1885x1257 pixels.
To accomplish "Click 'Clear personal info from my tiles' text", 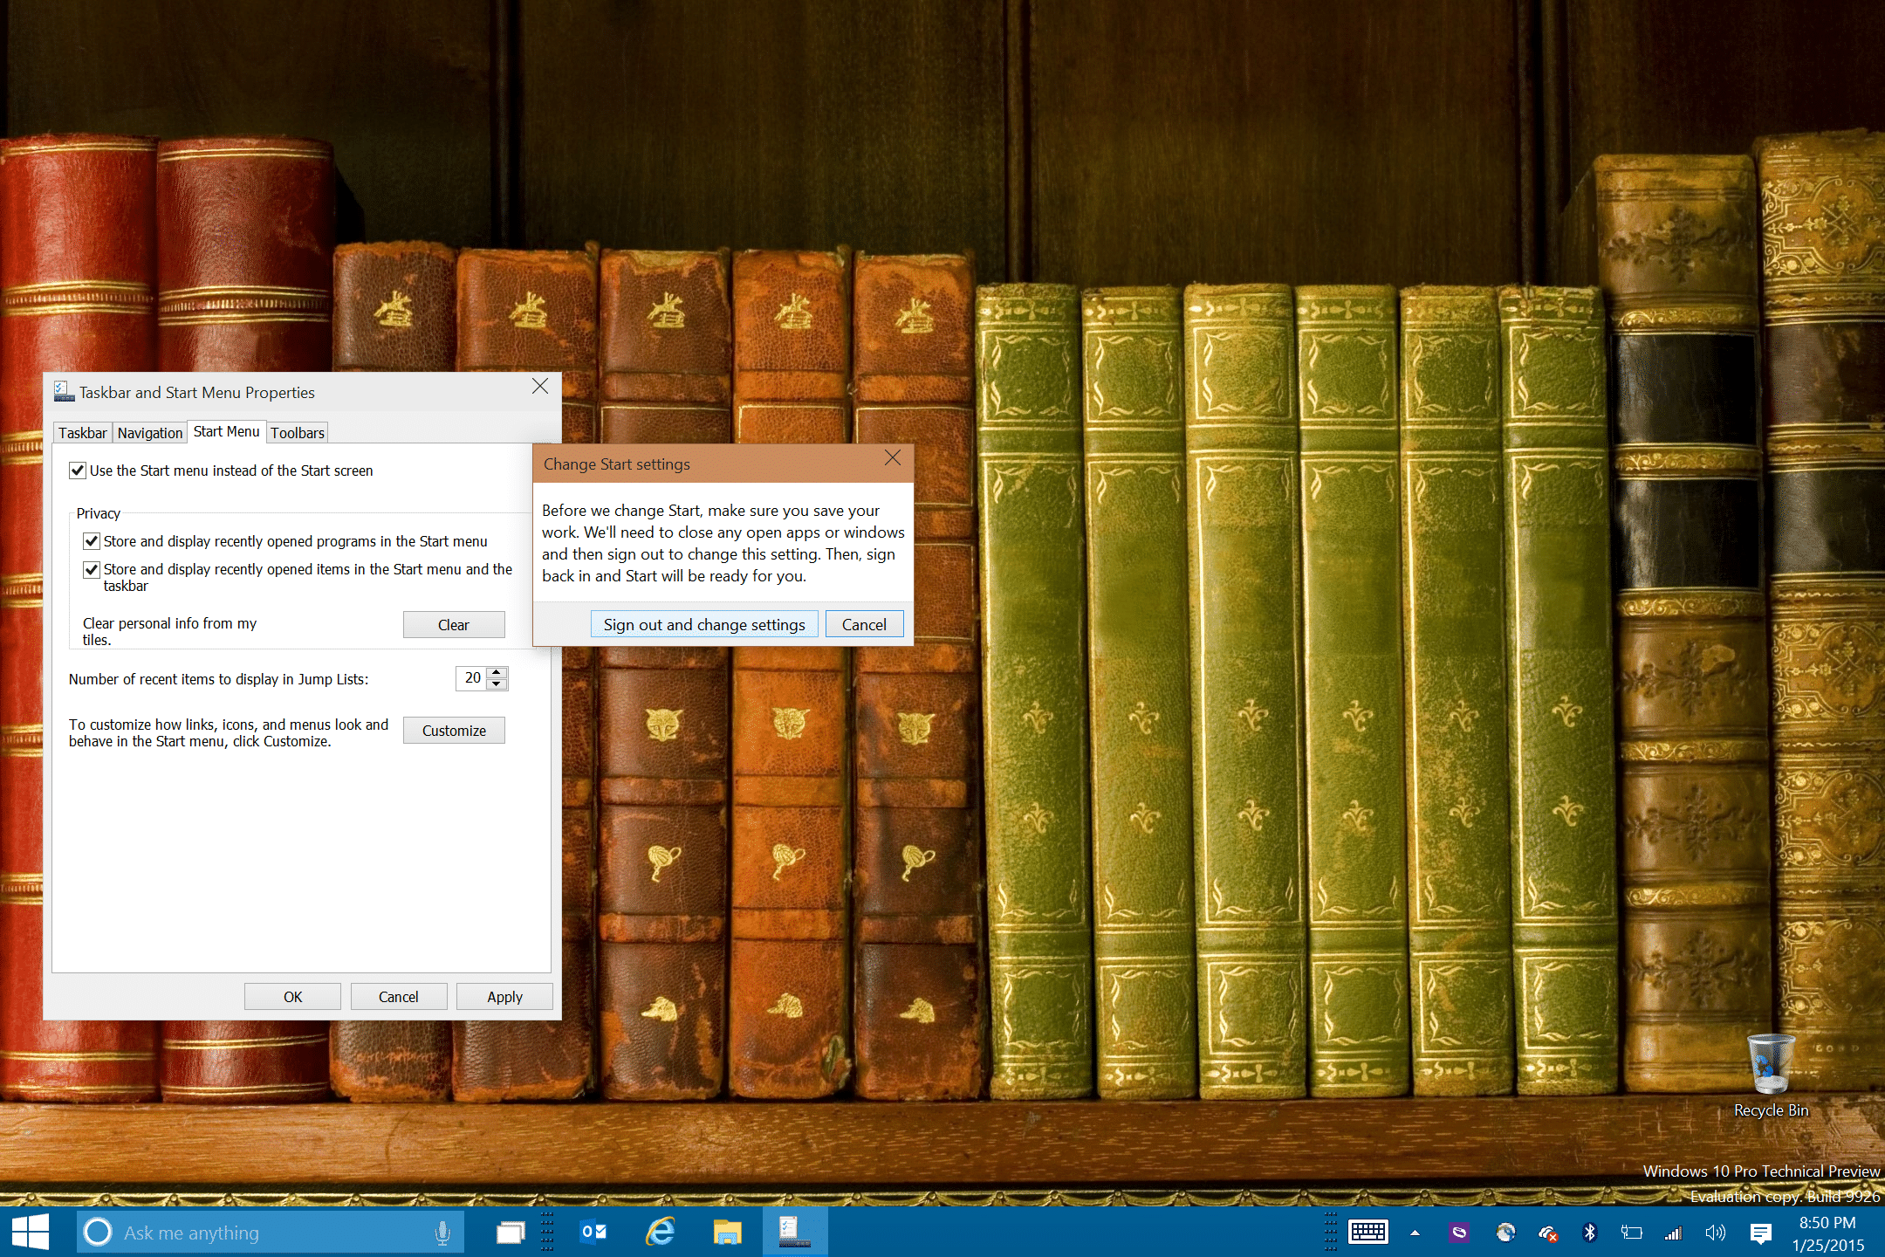I will [169, 631].
